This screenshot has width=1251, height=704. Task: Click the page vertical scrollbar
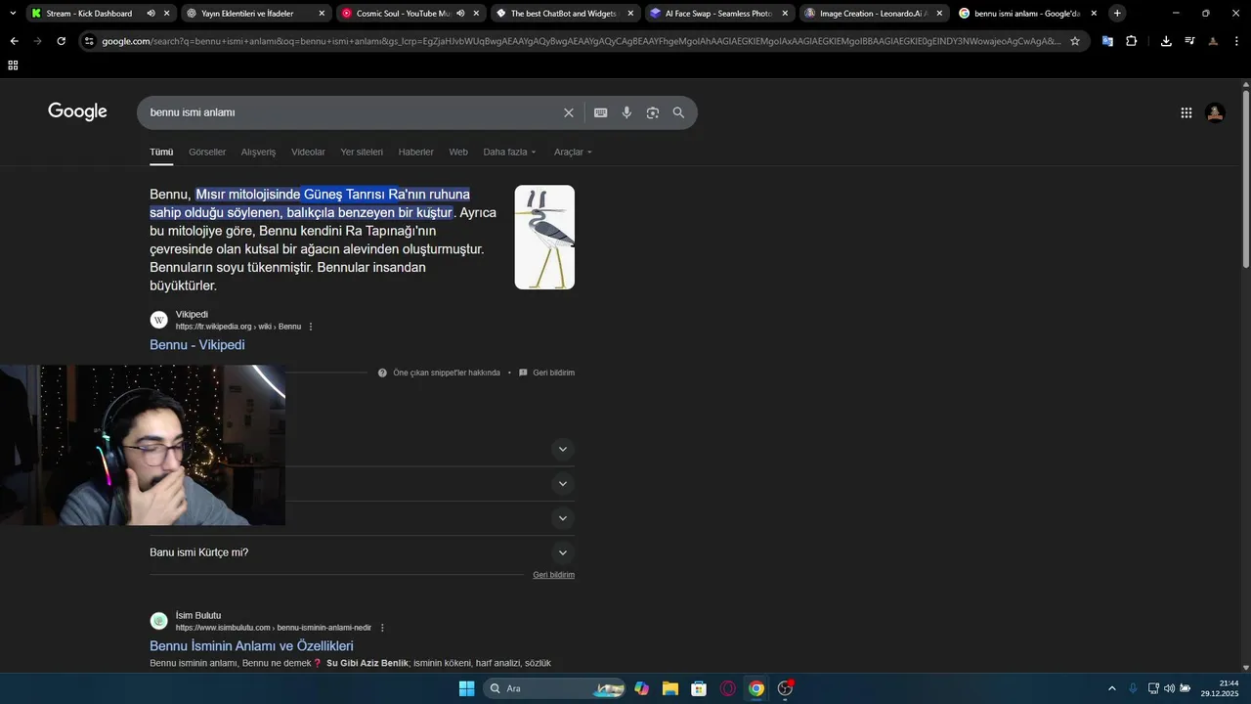1246,179
